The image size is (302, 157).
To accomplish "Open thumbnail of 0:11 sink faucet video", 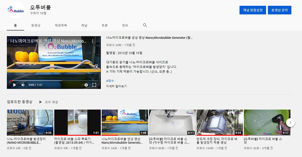I will coord(172,123).
